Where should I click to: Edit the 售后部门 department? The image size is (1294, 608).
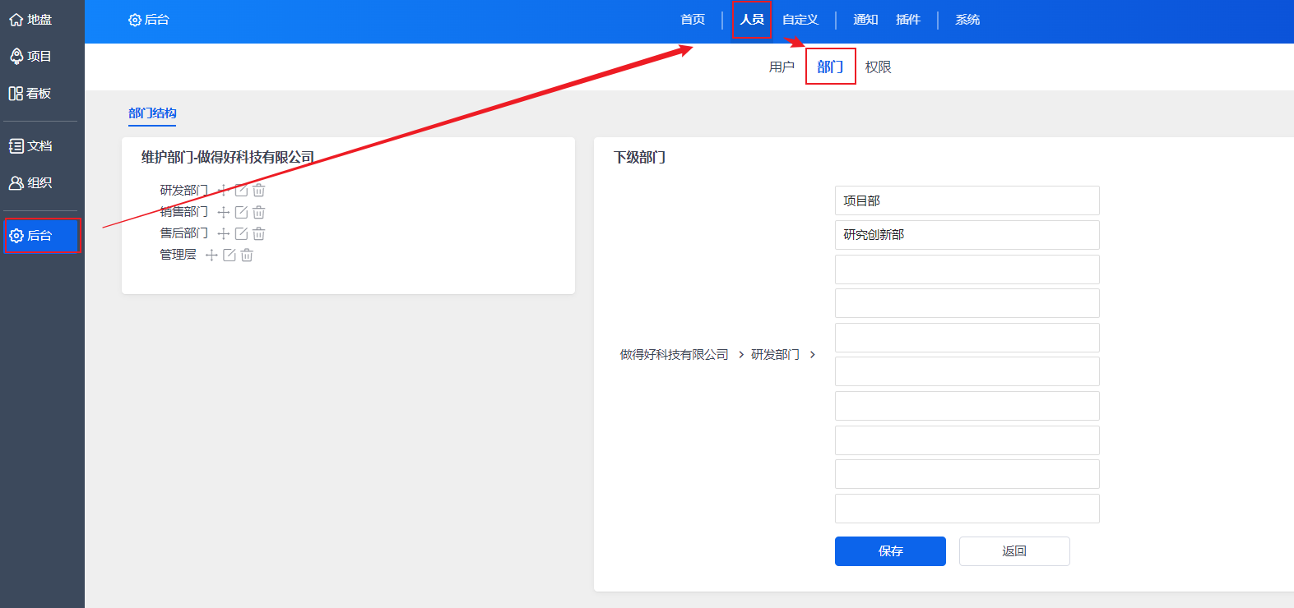(x=241, y=233)
